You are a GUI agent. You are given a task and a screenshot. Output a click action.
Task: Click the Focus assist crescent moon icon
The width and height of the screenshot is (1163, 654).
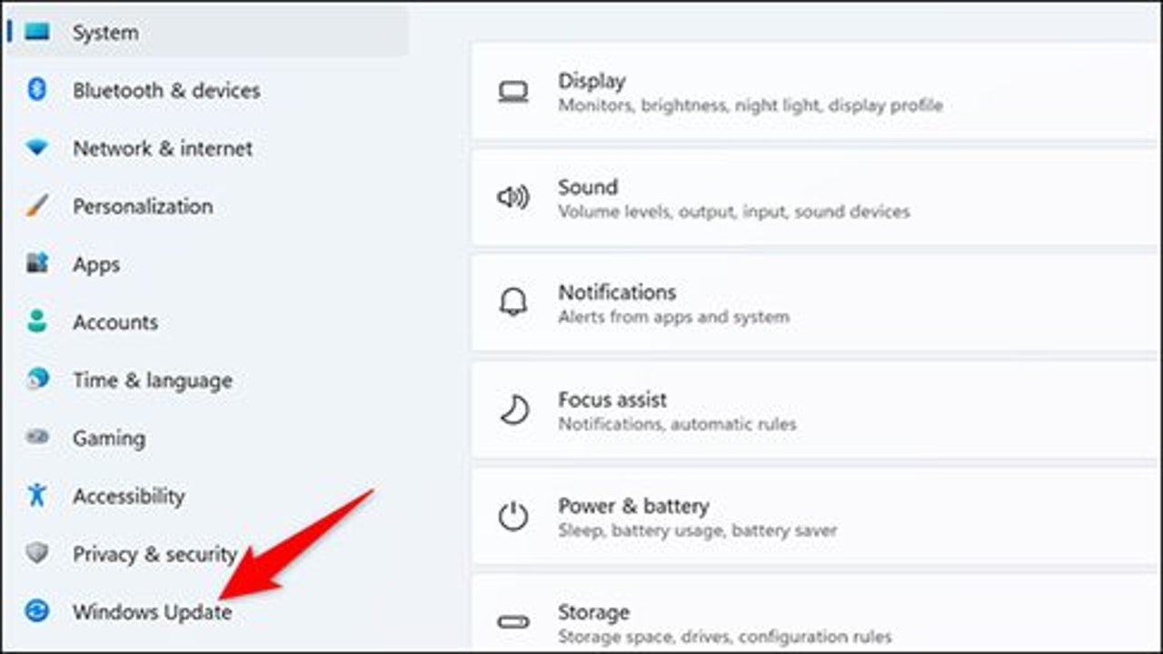514,409
